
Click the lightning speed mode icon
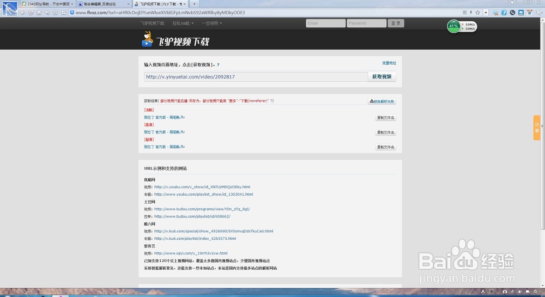(x=471, y=13)
